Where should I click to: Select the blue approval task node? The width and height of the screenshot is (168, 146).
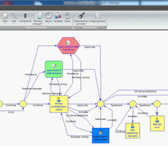pos(101,136)
